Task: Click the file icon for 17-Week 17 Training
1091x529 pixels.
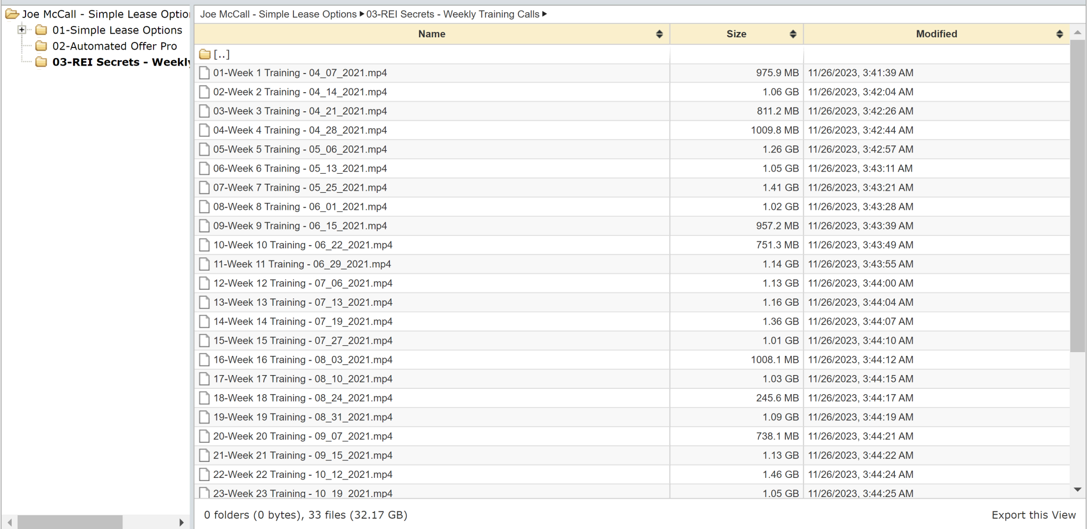Action: click(204, 379)
